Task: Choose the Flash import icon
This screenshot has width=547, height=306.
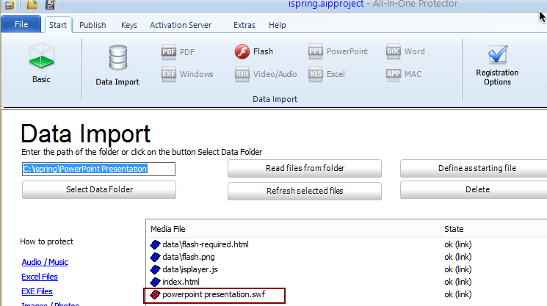Action: [x=242, y=51]
